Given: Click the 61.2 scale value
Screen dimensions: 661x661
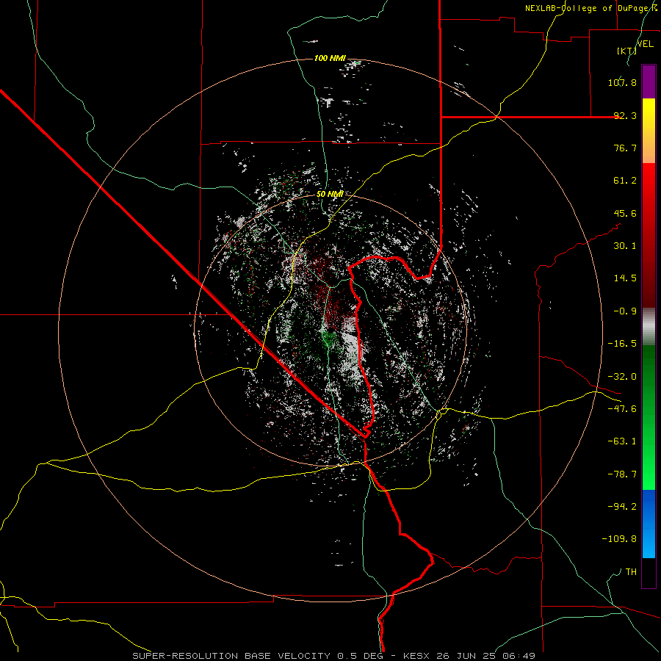Looking at the screenshot, I should 625,181.
